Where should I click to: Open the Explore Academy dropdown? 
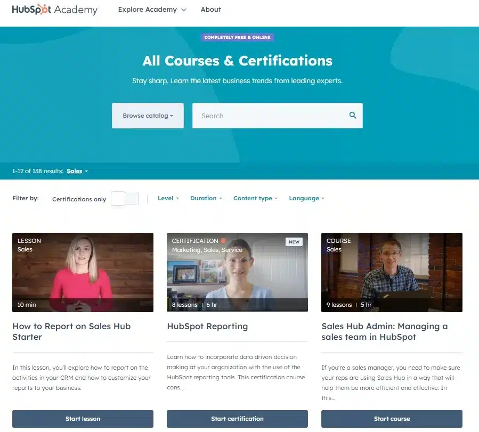pyautogui.click(x=152, y=10)
